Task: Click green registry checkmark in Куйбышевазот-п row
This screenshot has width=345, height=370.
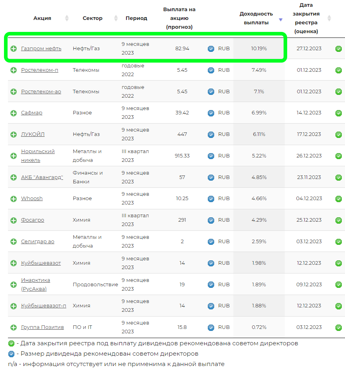Action: coord(339,306)
